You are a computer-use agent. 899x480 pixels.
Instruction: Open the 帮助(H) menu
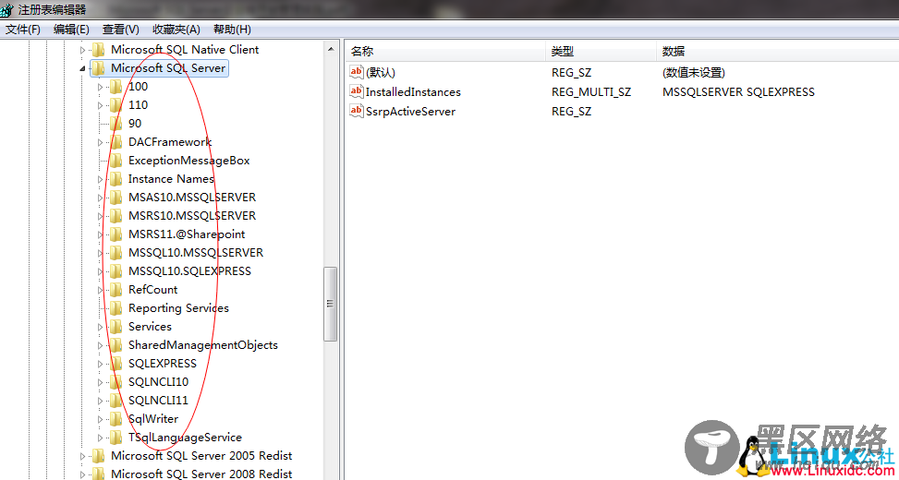point(232,30)
